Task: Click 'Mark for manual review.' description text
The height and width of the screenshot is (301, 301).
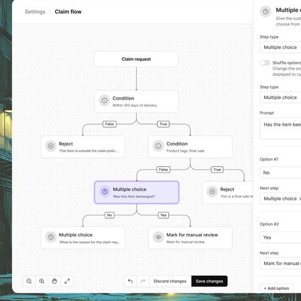Action: (x=186, y=242)
